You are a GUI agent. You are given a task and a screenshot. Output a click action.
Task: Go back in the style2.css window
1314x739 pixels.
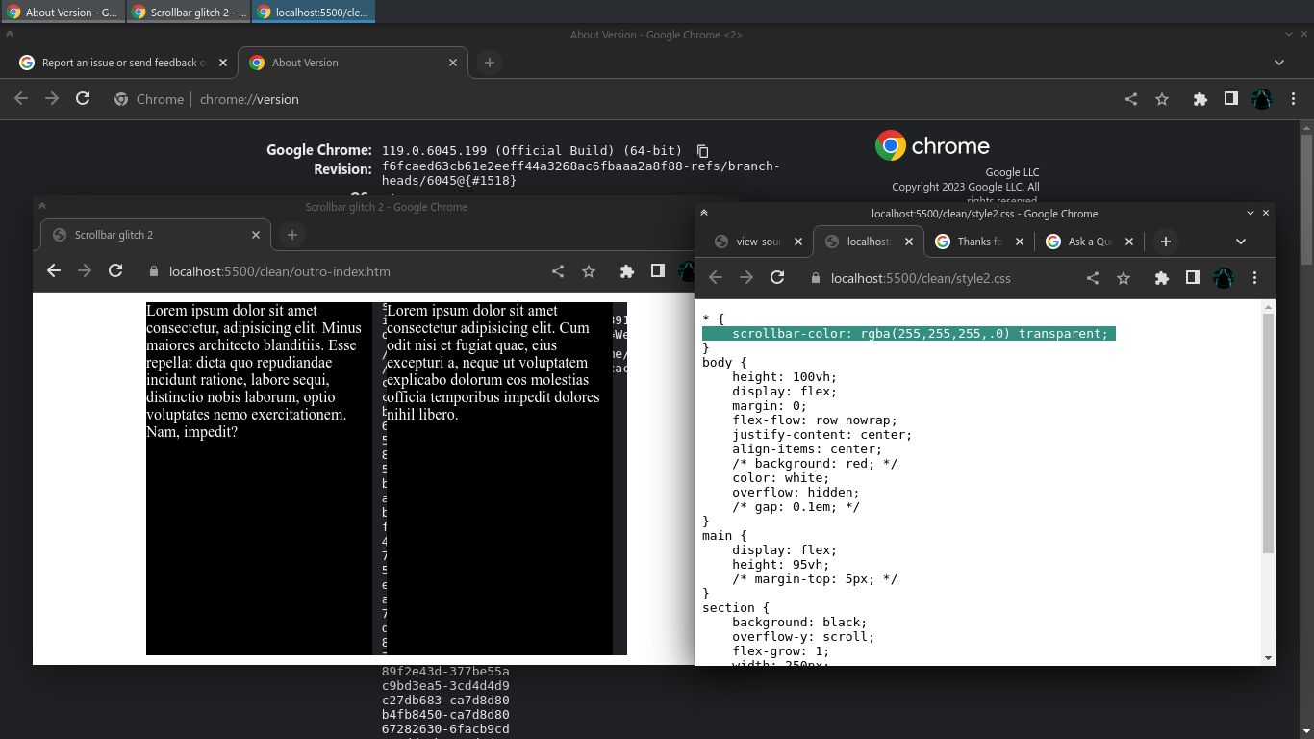click(x=716, y=278)
